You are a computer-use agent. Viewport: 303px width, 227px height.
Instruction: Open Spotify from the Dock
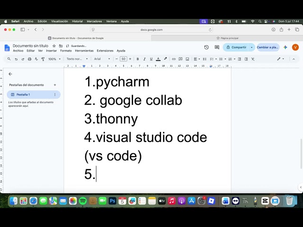click(x=83, y=201)
